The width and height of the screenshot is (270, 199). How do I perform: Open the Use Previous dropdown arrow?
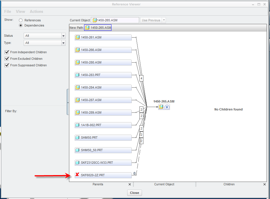click(164, 20)
